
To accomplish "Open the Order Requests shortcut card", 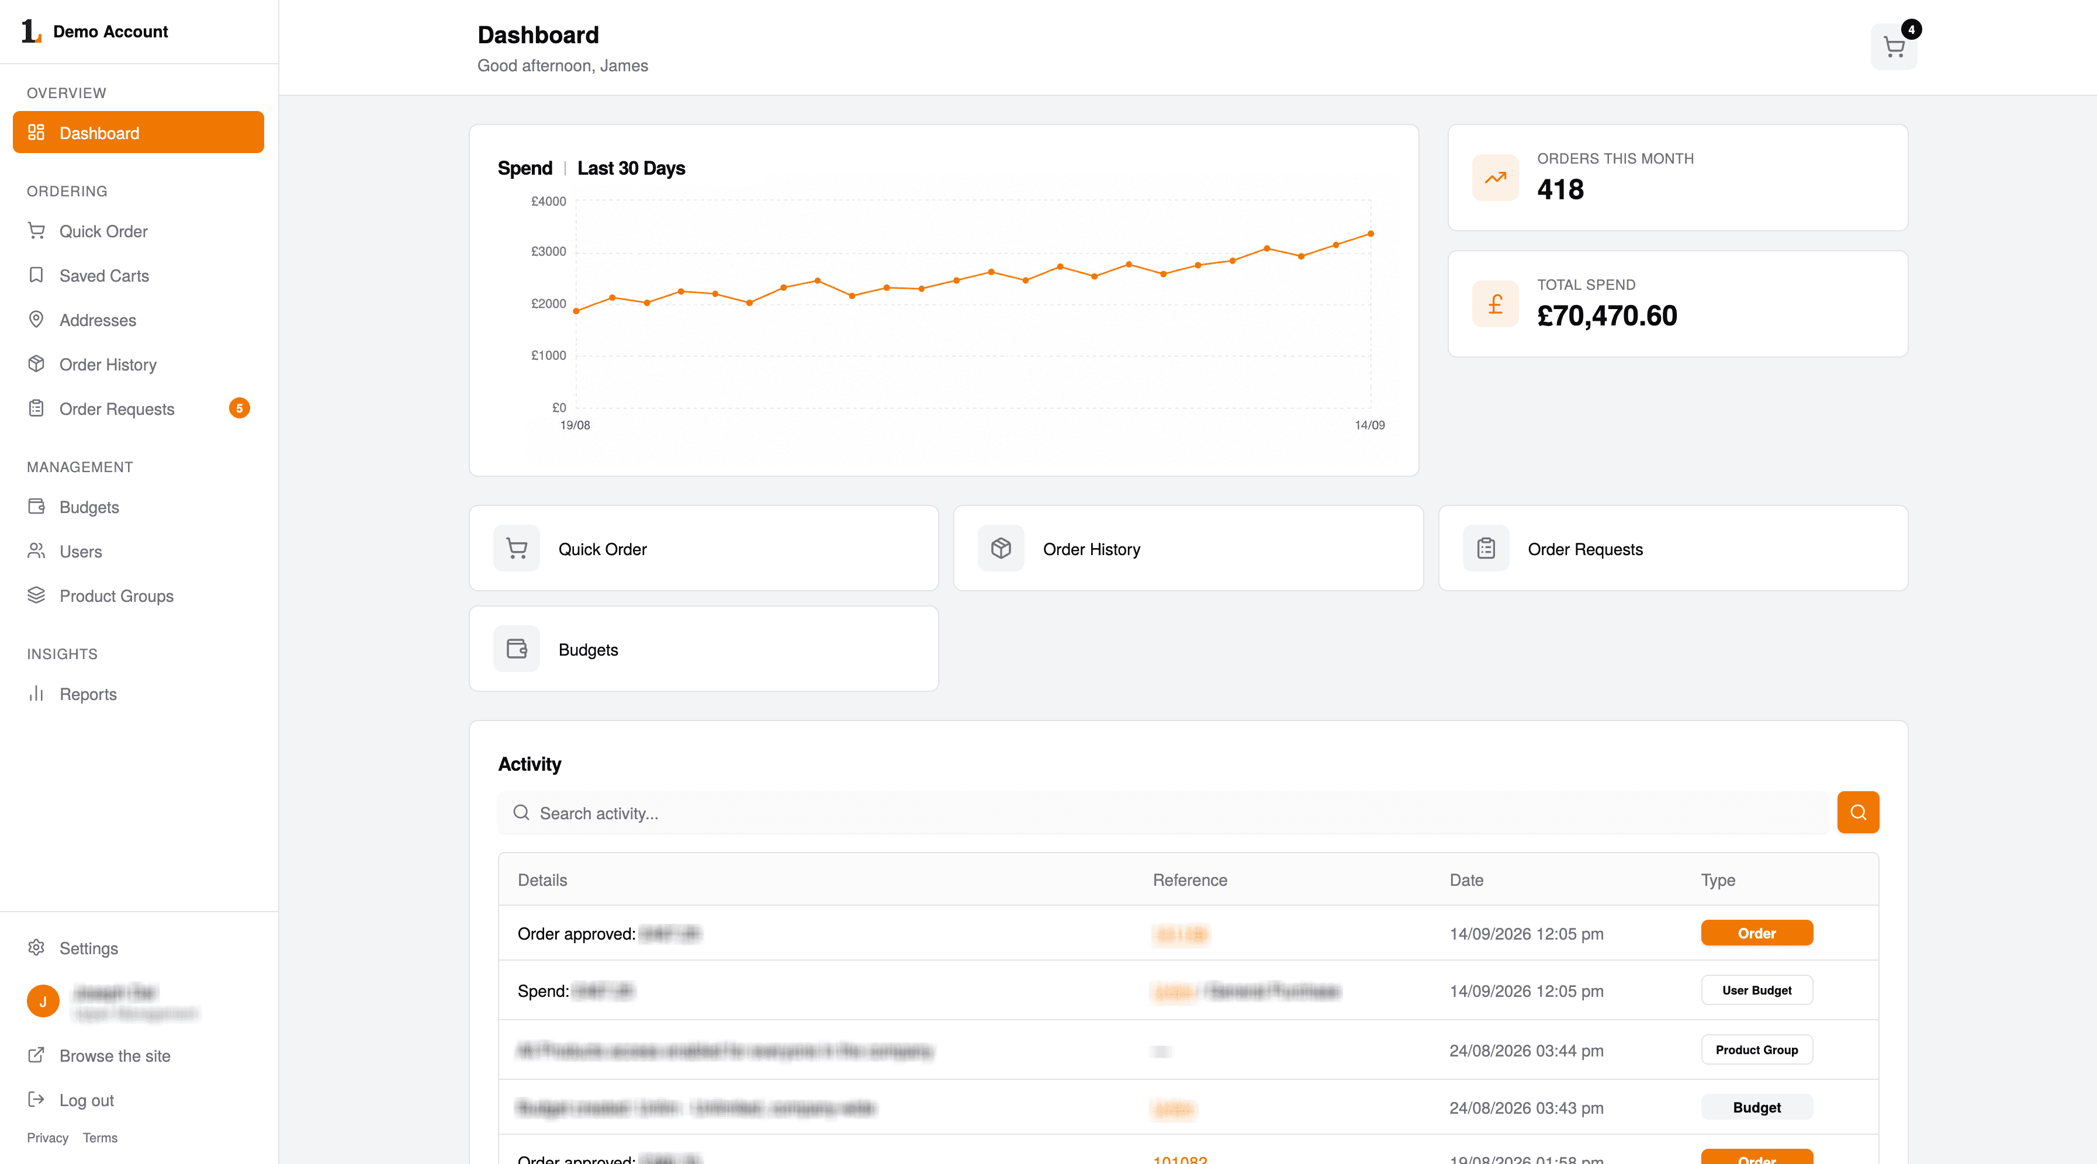I will tap(1673, 548).
